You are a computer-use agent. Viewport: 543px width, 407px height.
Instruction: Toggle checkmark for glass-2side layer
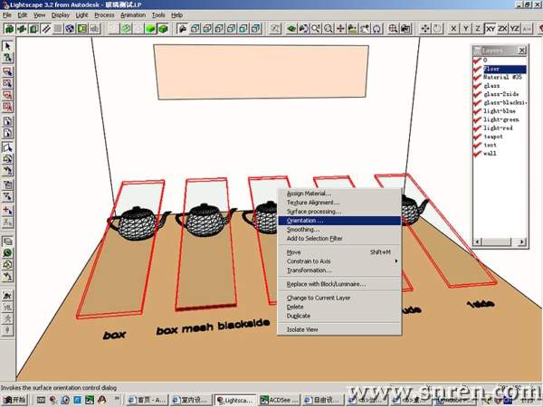coord(477,94)
